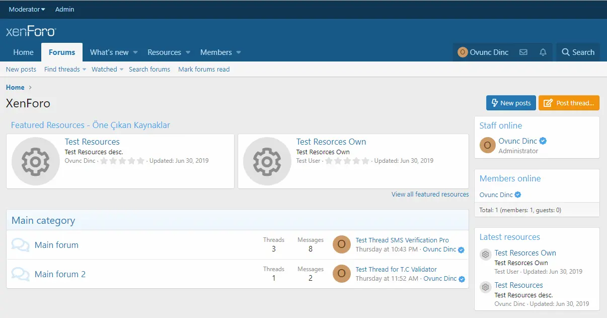The width and height of the screenshot is (607, 318).
Task: Click Ovunc Dinc name under Staff online
Action: tap(518, 141)
